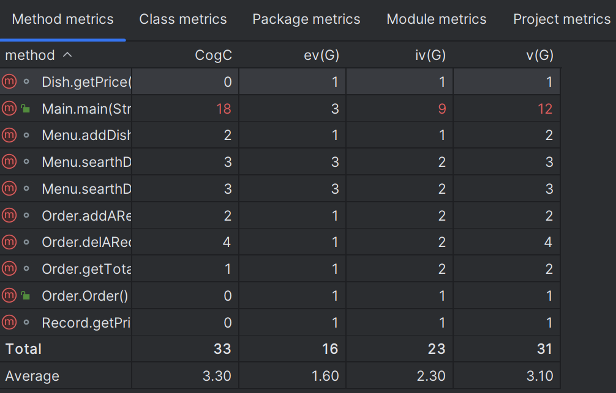Click the method icon beside Dish.getPrice

(9, 82)
